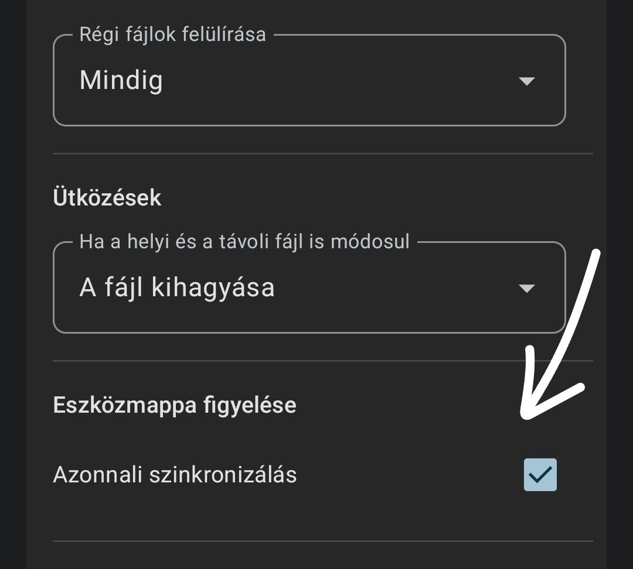Click the selected value Mindig
The height and width of the screenshot is (569, 633).
(x=121, y=80)
